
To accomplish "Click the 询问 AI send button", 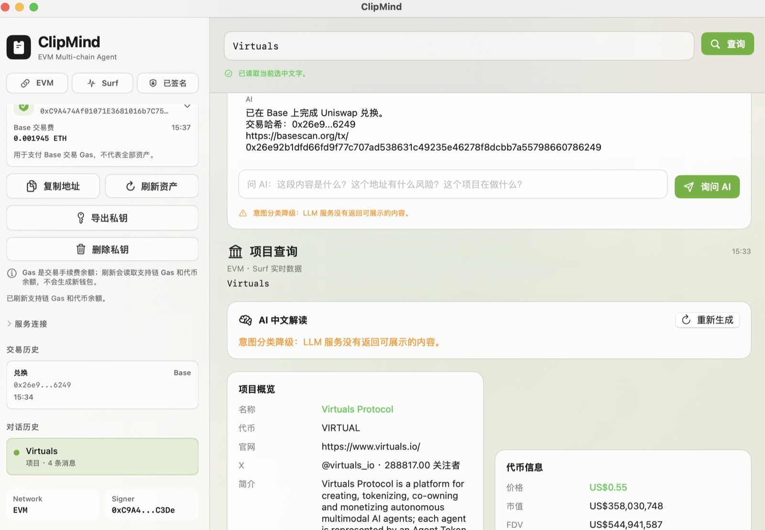I will coord(707,187).
